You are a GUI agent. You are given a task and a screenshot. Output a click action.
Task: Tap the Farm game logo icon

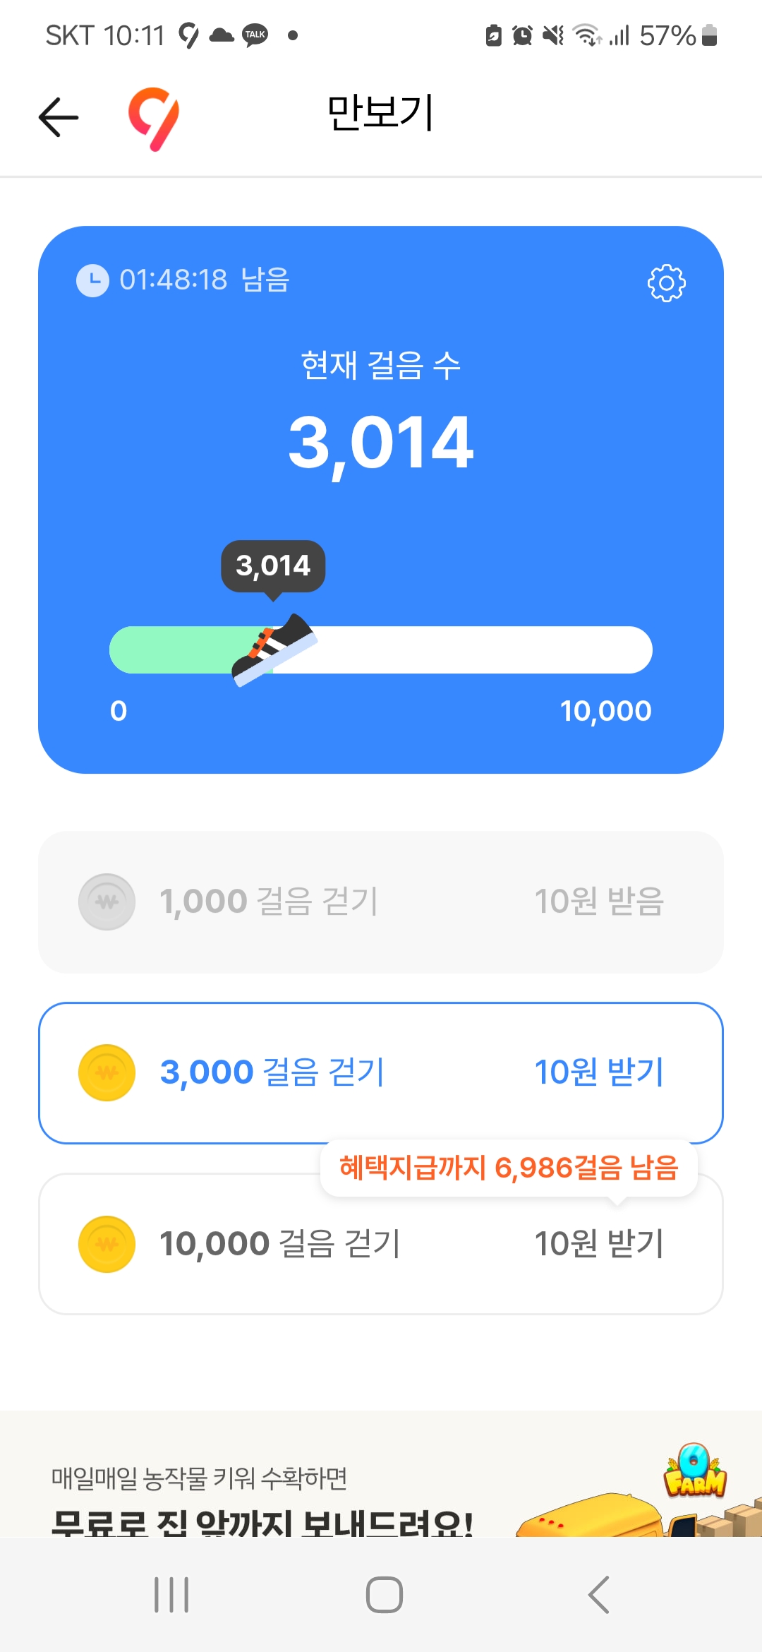(x=695, y=1471)
